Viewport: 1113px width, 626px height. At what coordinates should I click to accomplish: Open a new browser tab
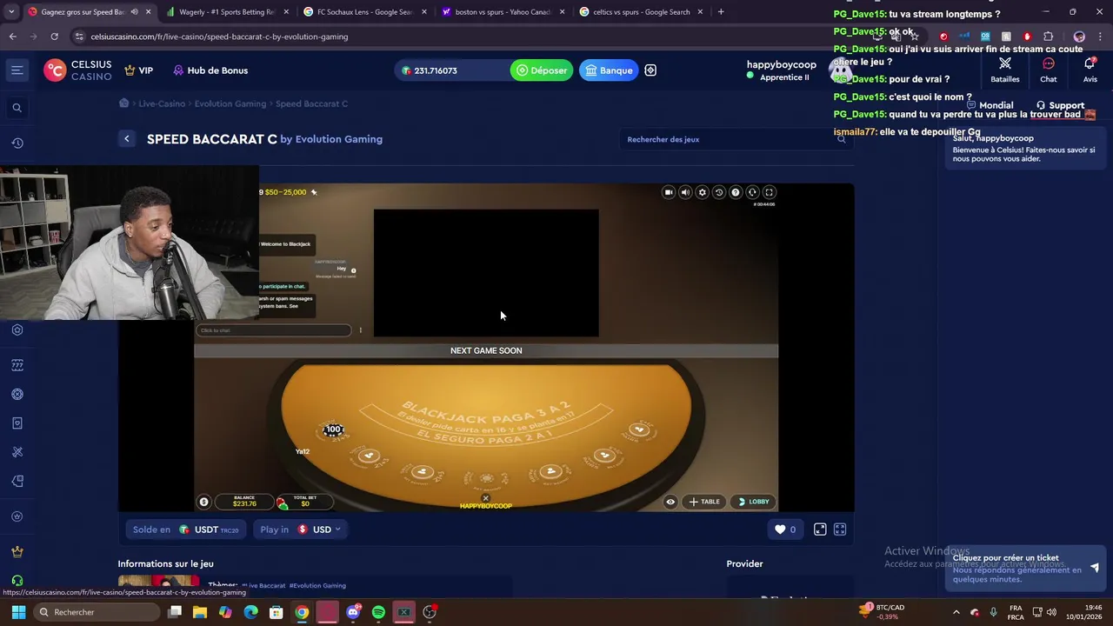721,12
